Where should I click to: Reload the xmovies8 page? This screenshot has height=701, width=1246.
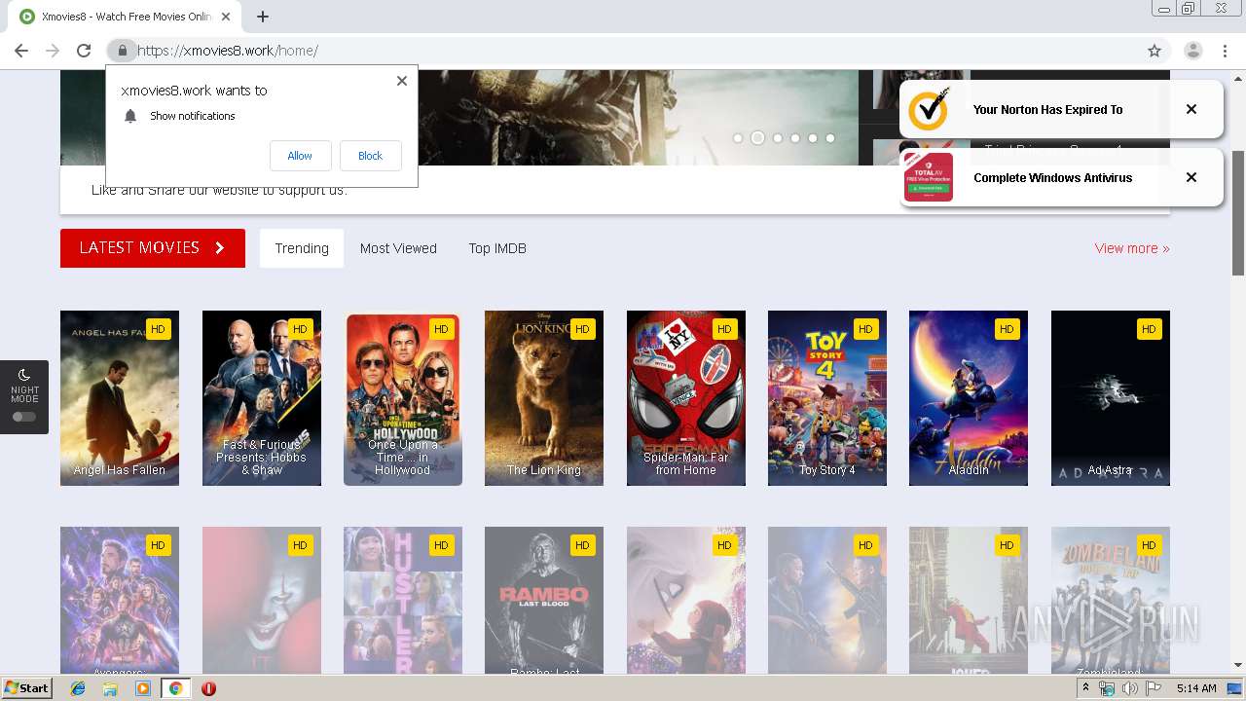84,51
